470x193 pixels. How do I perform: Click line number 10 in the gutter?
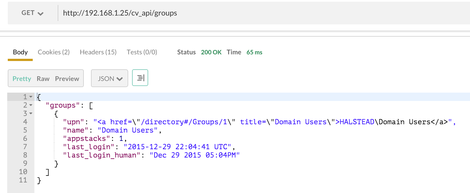pos(23,172)
